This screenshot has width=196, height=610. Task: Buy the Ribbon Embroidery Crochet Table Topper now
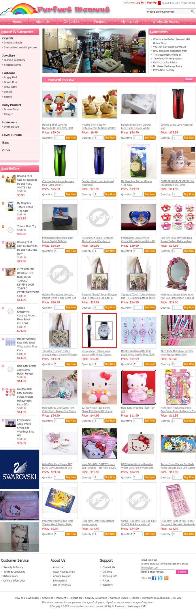(150, 138)
